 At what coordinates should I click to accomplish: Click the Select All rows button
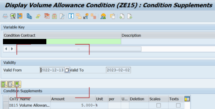(4, 84)
